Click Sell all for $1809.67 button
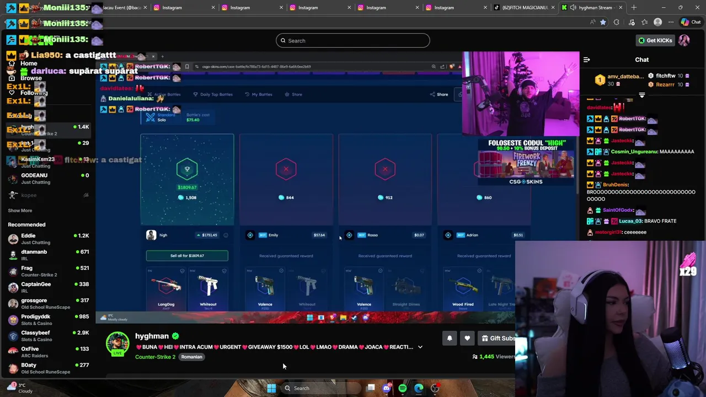Viewport: 706px width, 397px height. tap(187, 256)
